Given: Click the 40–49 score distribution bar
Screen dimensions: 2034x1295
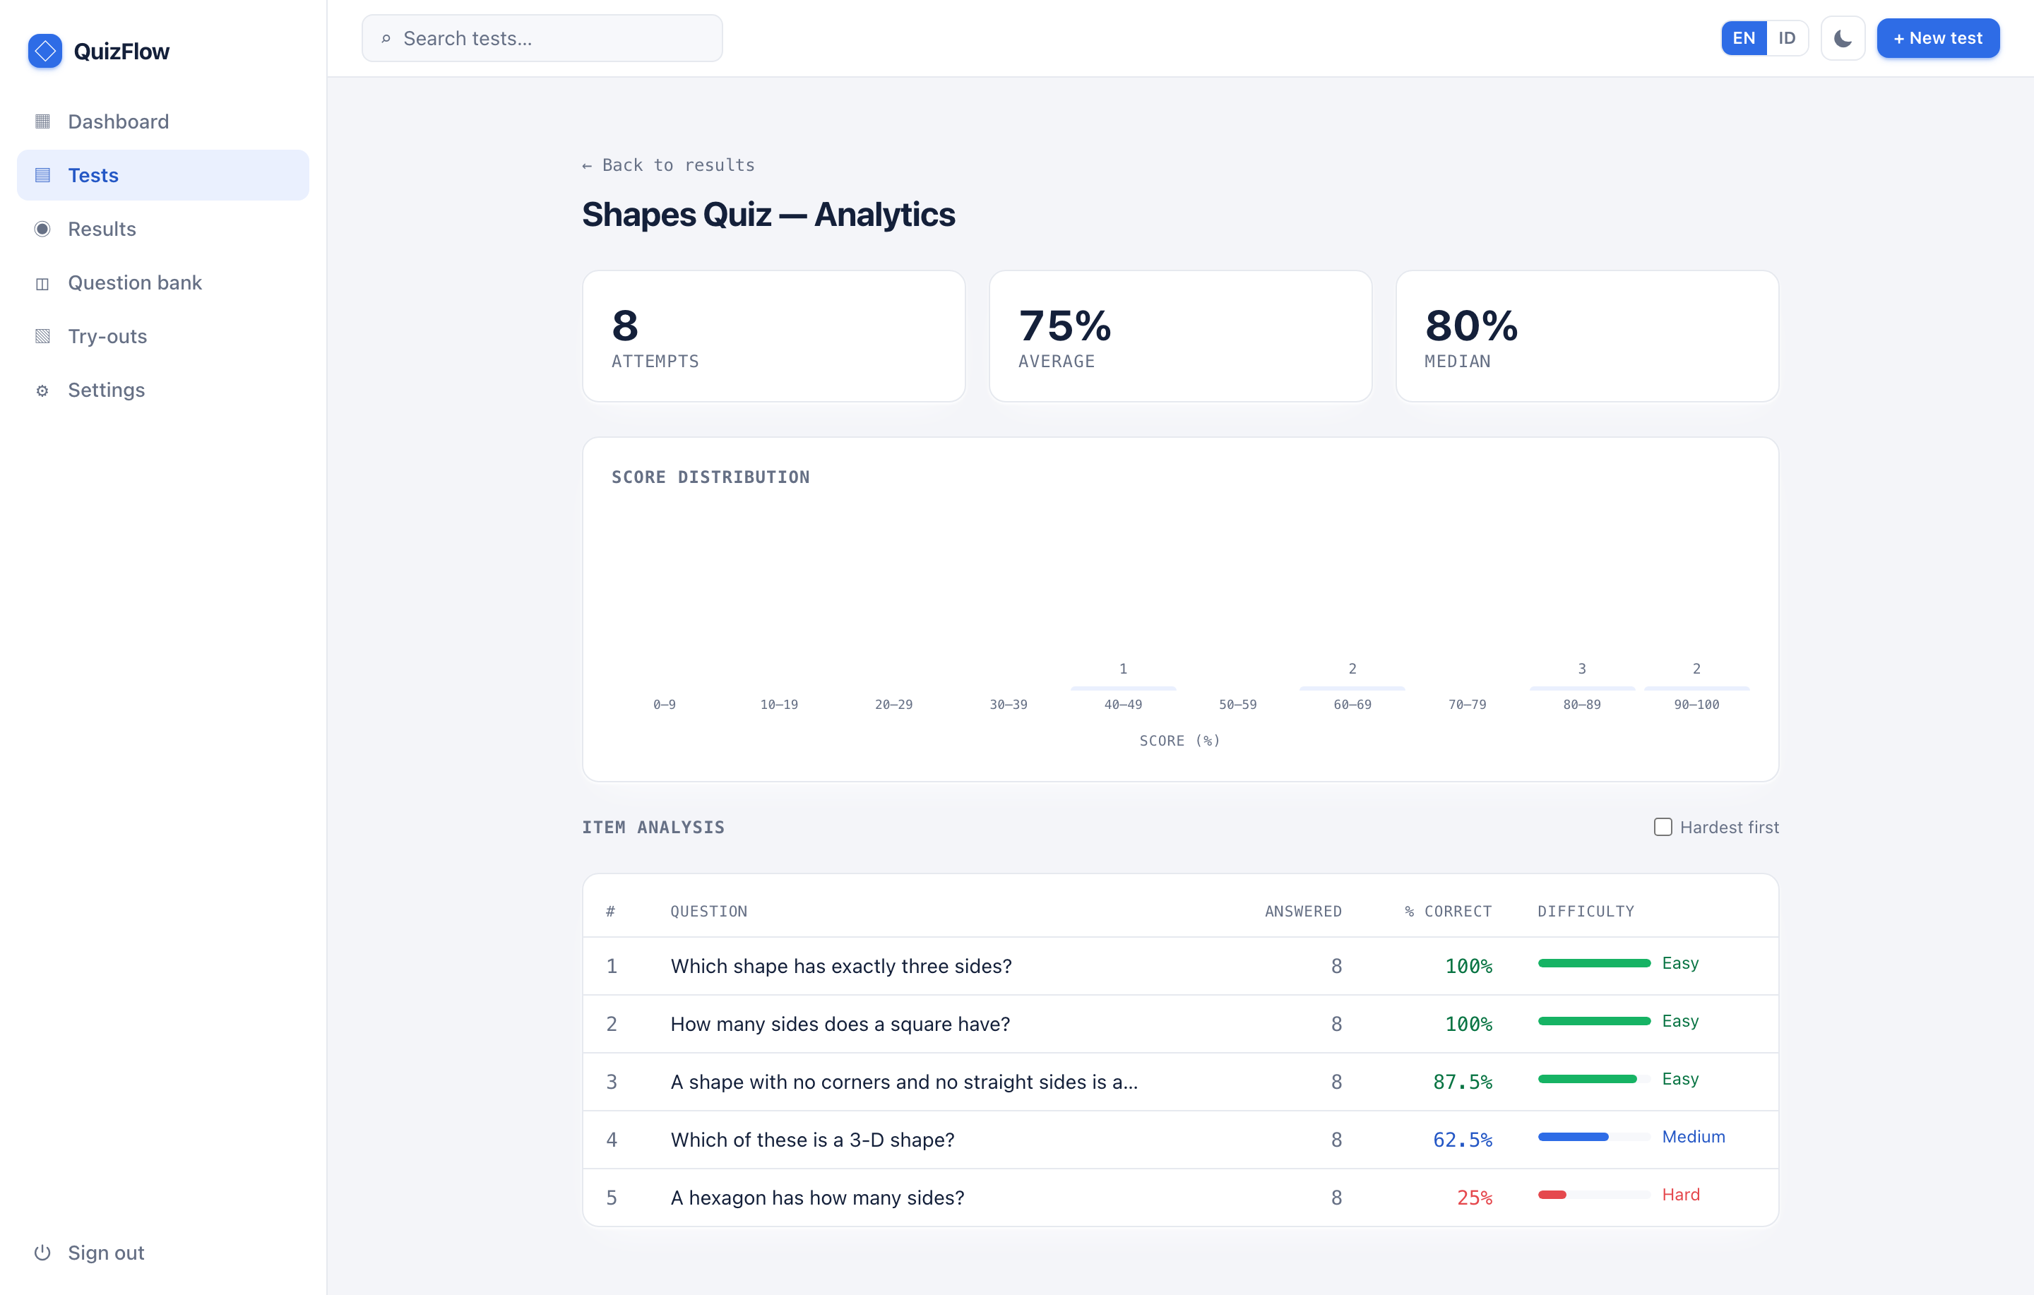Looking at the screenshot, I should point(1123,688).
